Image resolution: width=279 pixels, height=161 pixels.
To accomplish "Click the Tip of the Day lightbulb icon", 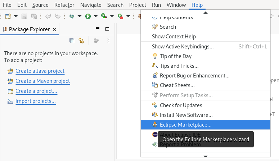I will pos(155,56).
